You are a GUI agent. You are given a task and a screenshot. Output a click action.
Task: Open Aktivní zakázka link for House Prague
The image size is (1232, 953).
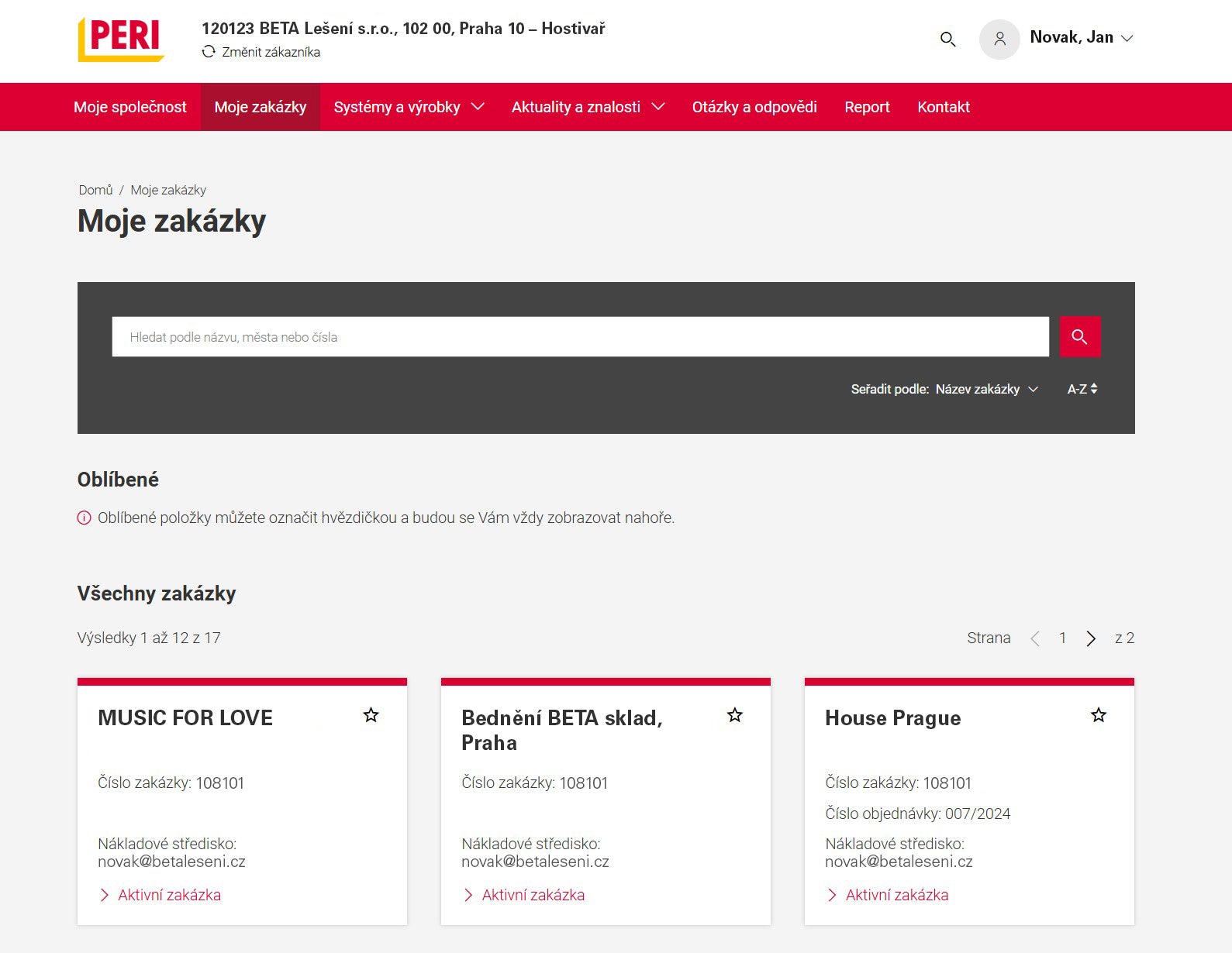[896, 895]
